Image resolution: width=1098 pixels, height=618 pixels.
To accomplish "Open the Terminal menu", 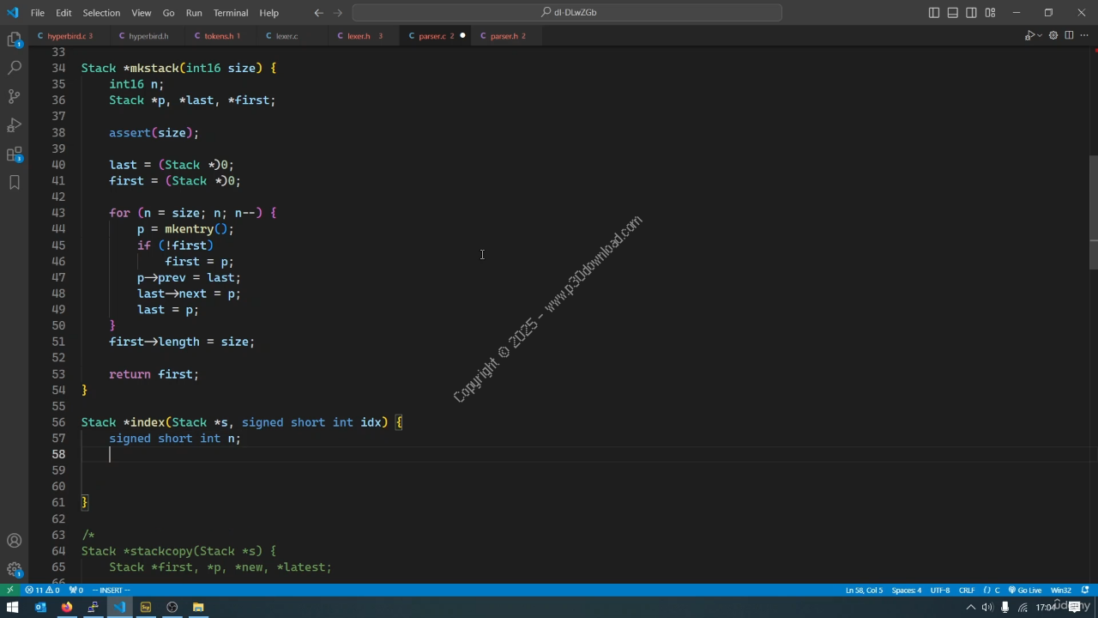I will coord(230,13).
